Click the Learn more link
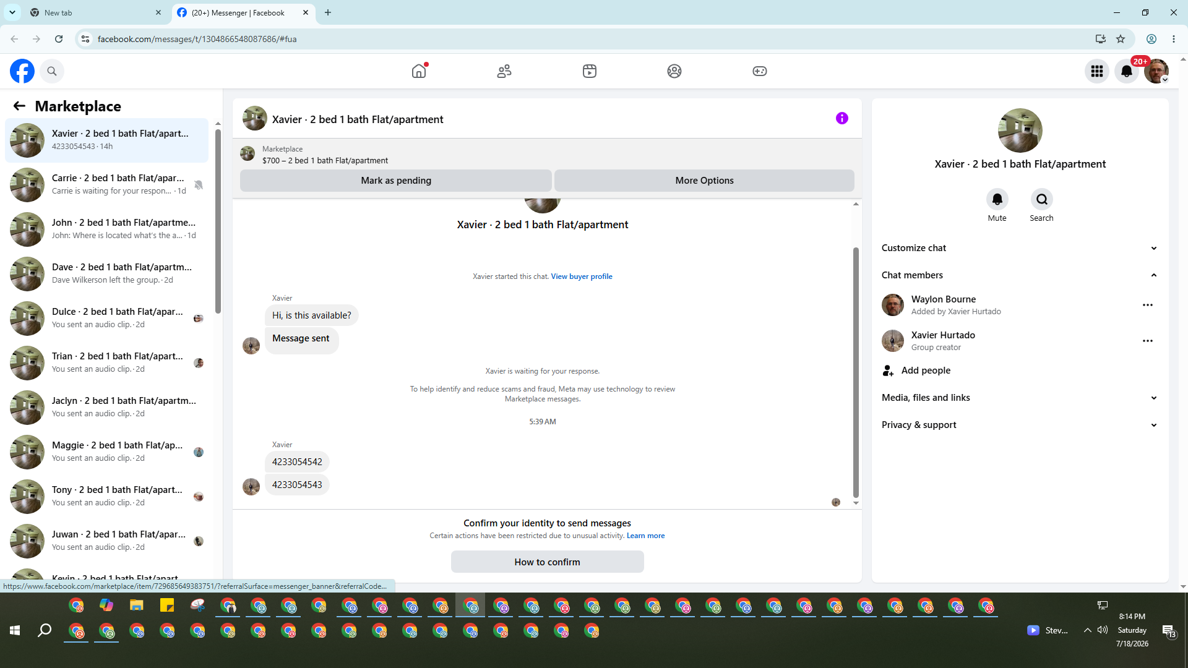Image resolution: width=1188 pixels, height=668 pixels. [645, 536]
